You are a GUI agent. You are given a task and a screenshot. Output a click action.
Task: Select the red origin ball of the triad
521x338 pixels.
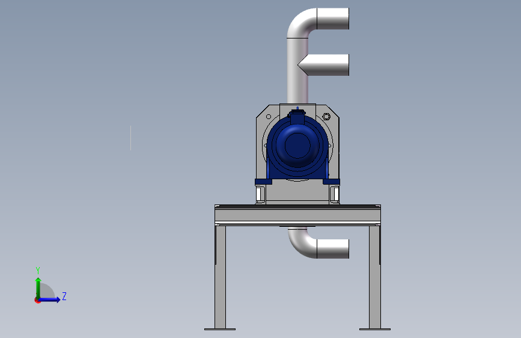pyautogui.click(x=37, y=300)
